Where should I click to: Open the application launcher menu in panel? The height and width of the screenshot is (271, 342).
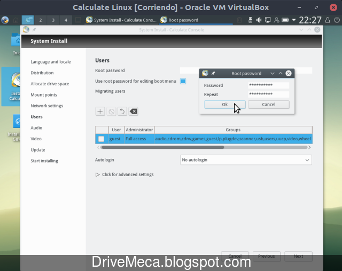pyautogui.click(x=5, y=20)
